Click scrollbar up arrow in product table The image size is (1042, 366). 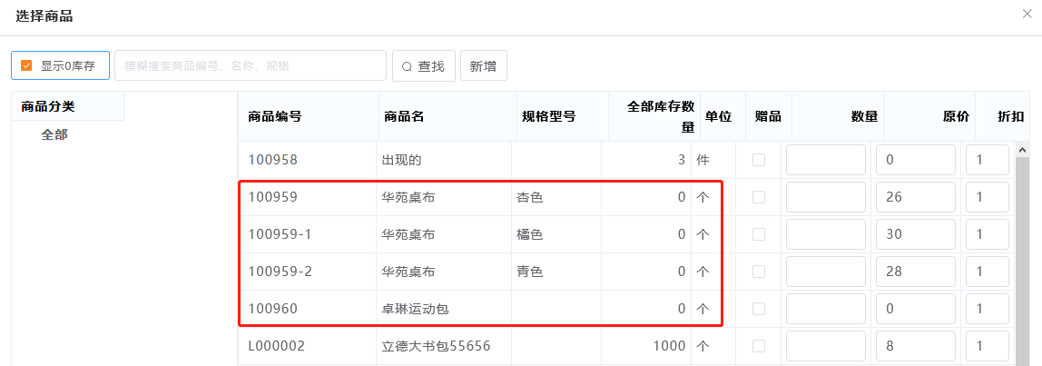pyautogui.click(x=1023, y=150)
